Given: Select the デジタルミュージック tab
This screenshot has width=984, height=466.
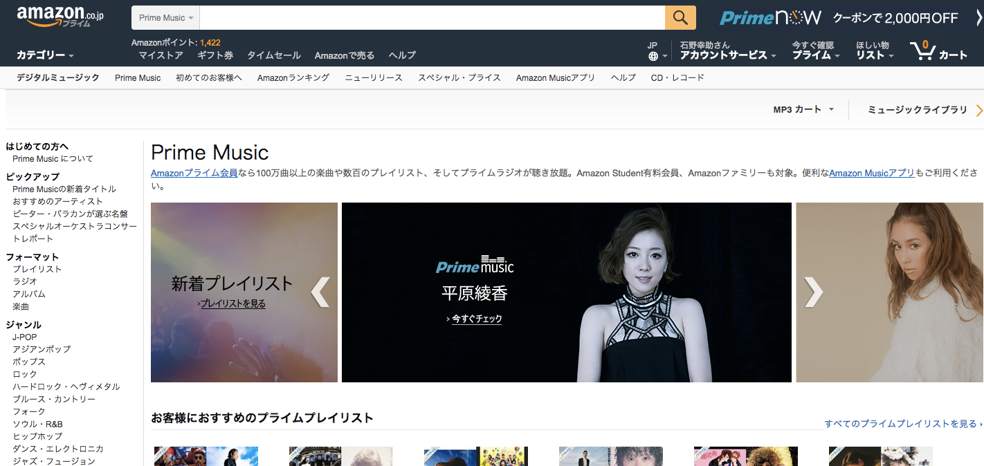Looking at the screenshot, I should coord(58,77).
